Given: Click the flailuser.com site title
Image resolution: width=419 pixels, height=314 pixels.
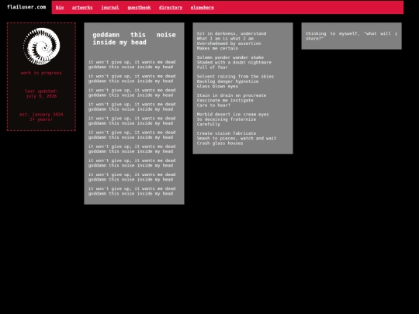Looking at the screenshot, I should click(26, 7).
